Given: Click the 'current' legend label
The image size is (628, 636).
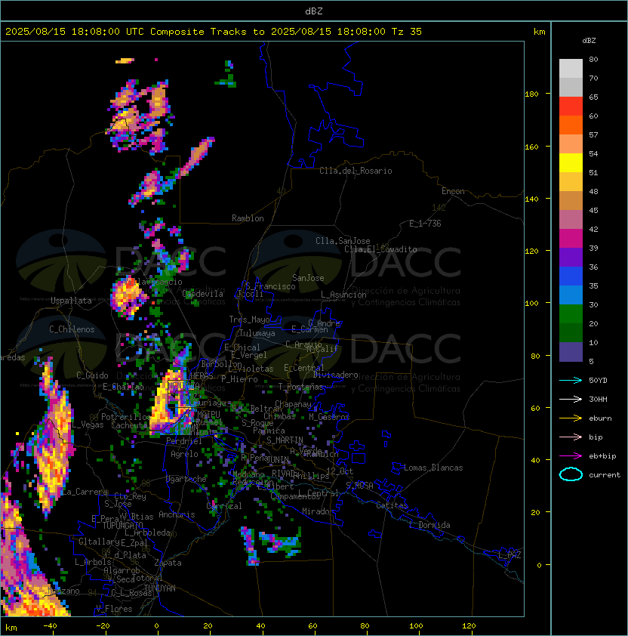Looking at the screenshot, I should coord(605,475).
